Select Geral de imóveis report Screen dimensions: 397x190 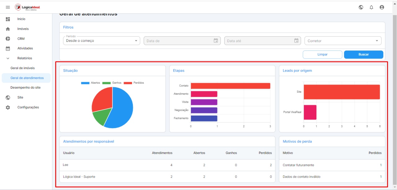23,68
